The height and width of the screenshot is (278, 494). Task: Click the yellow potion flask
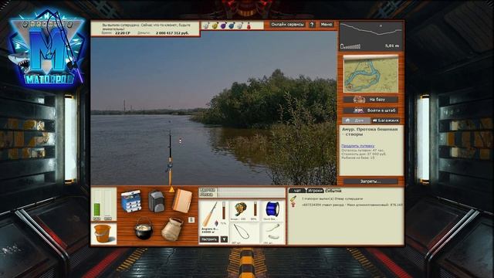[x=215, y=25]
